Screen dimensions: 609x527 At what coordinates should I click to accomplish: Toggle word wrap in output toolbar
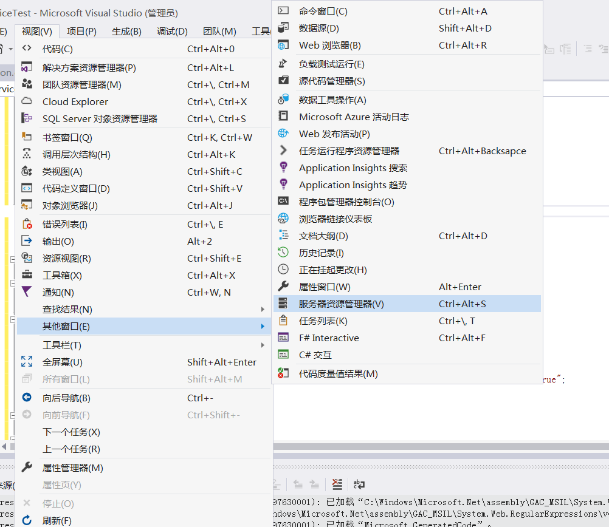coord(359,484)
